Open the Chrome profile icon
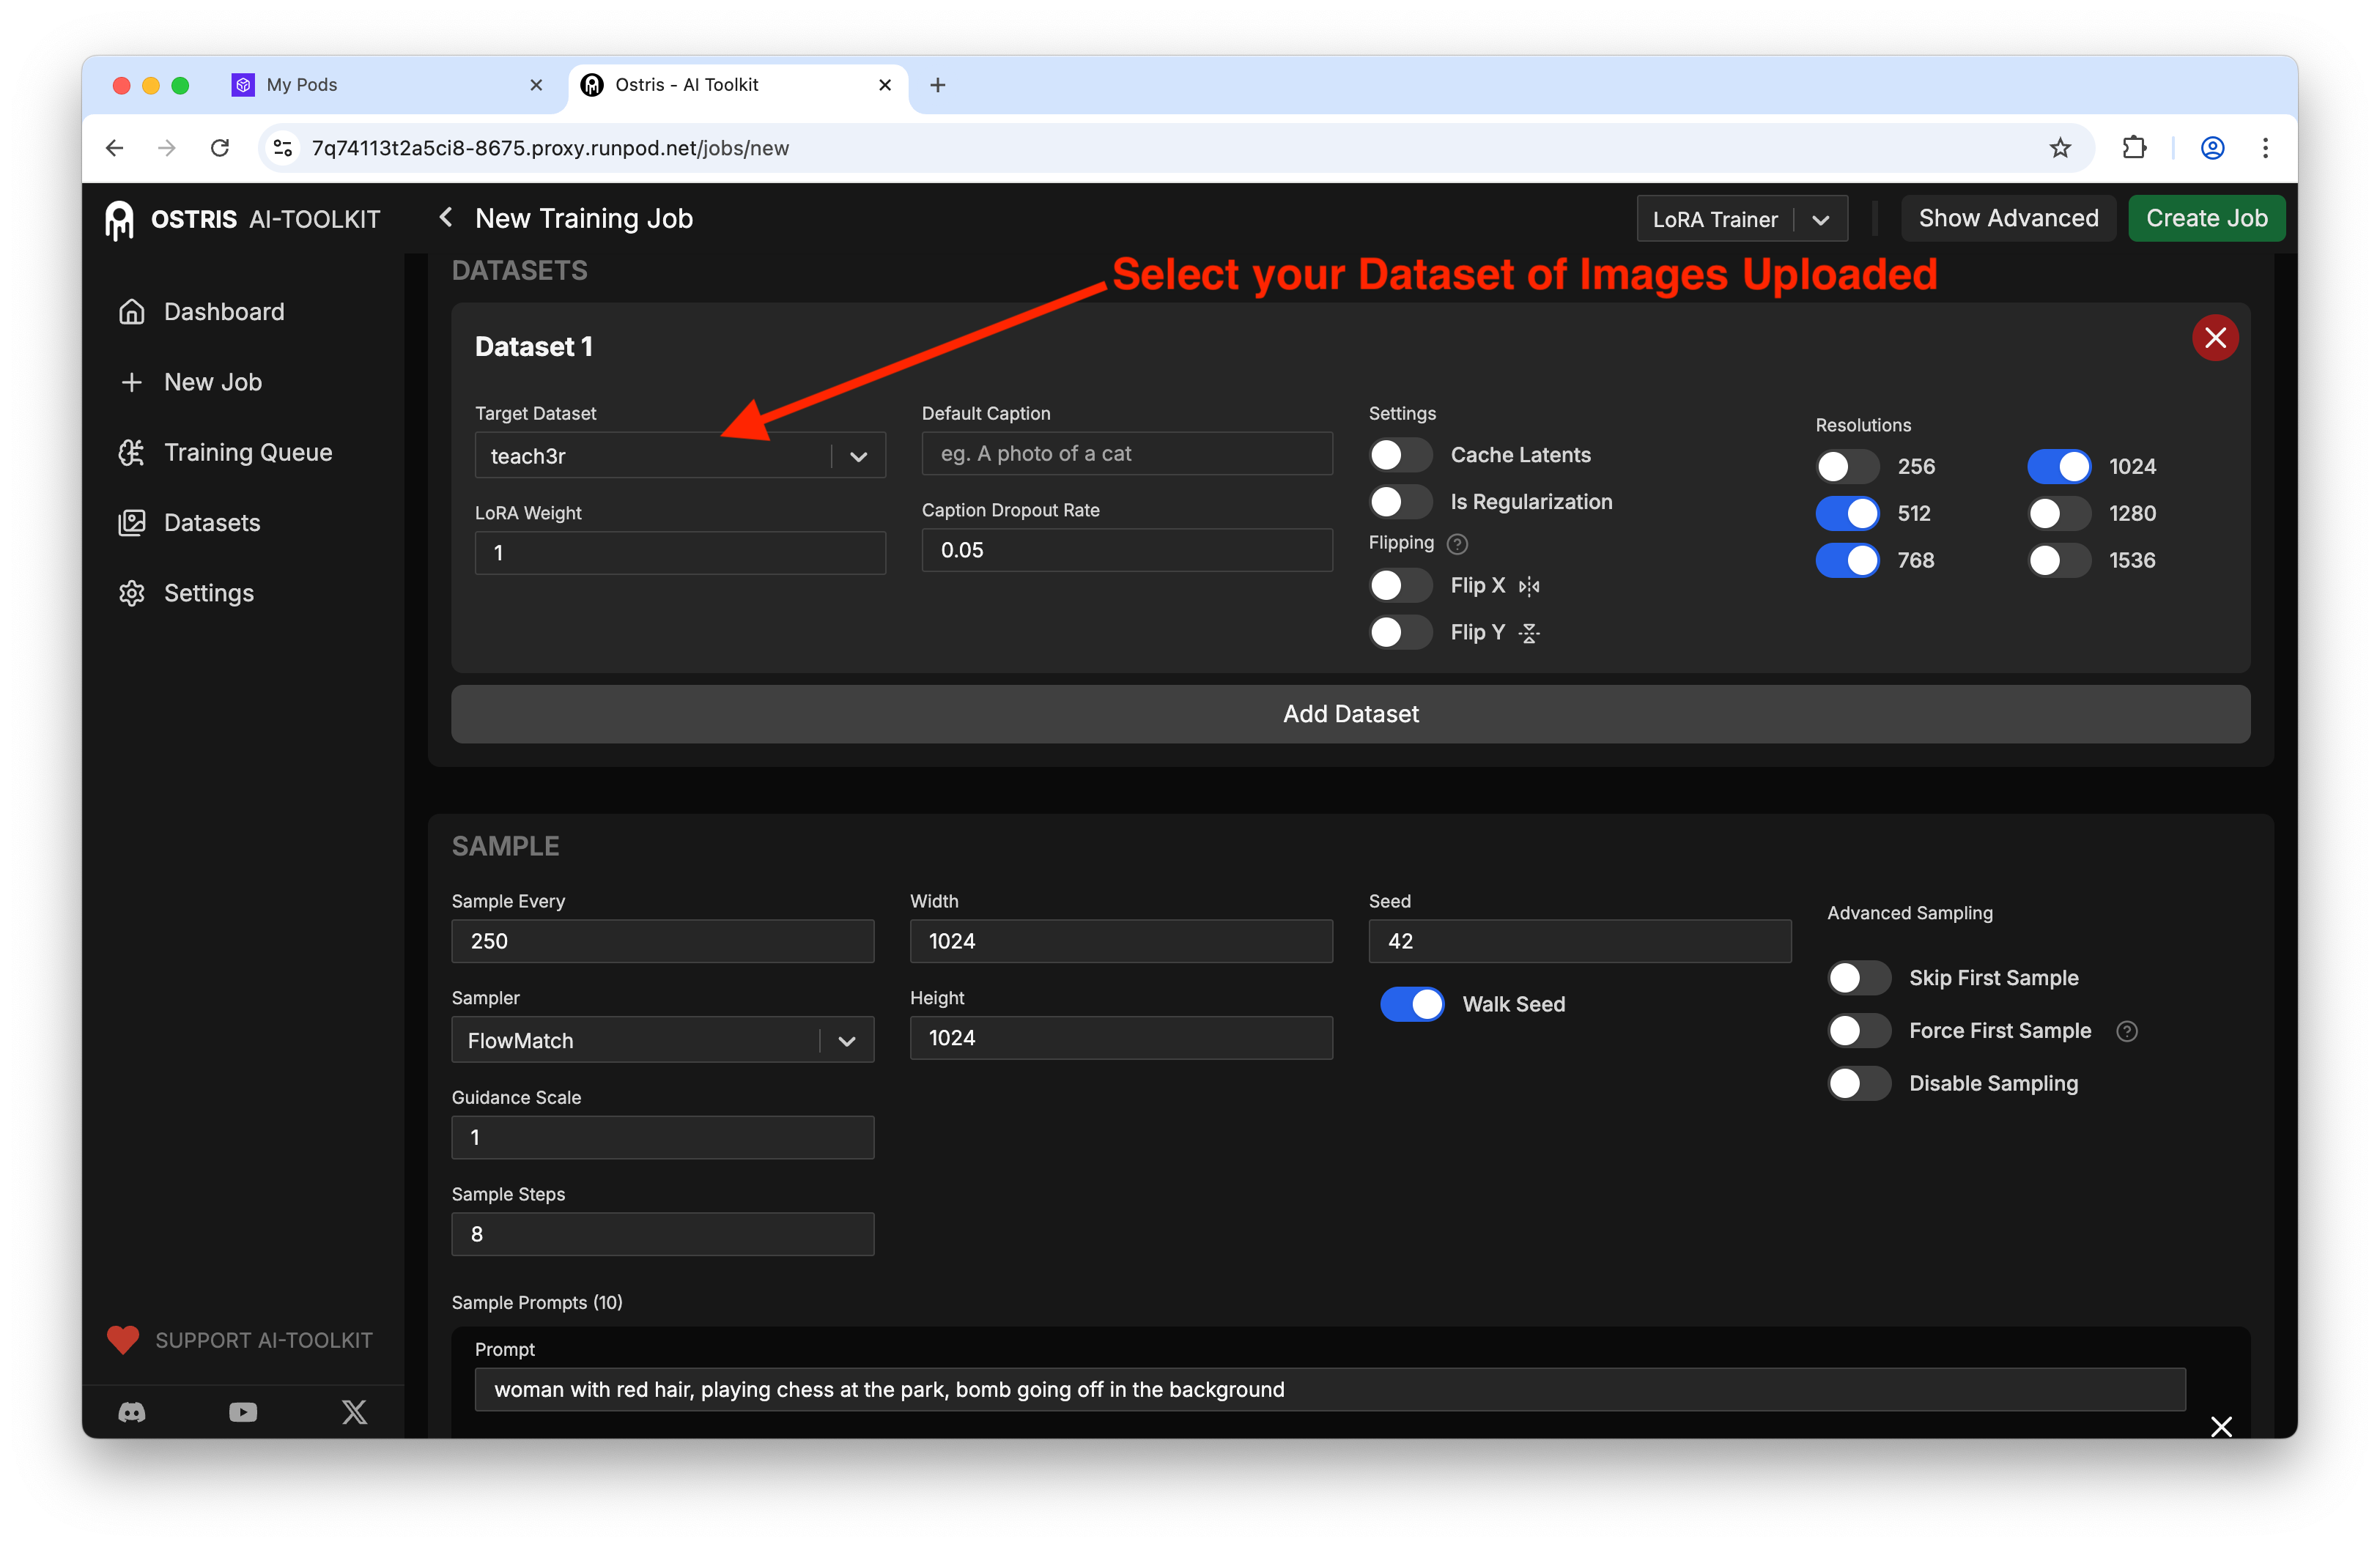The height and width of the screenshot is (1547, 2380). 2212,148
